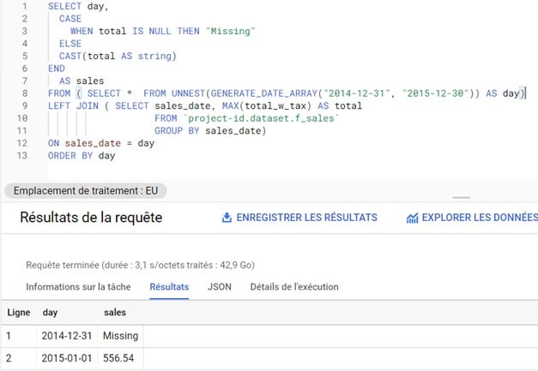The image size is (538, 371).
Task: Click the END keyword on line 6
Action: (57, 69)
